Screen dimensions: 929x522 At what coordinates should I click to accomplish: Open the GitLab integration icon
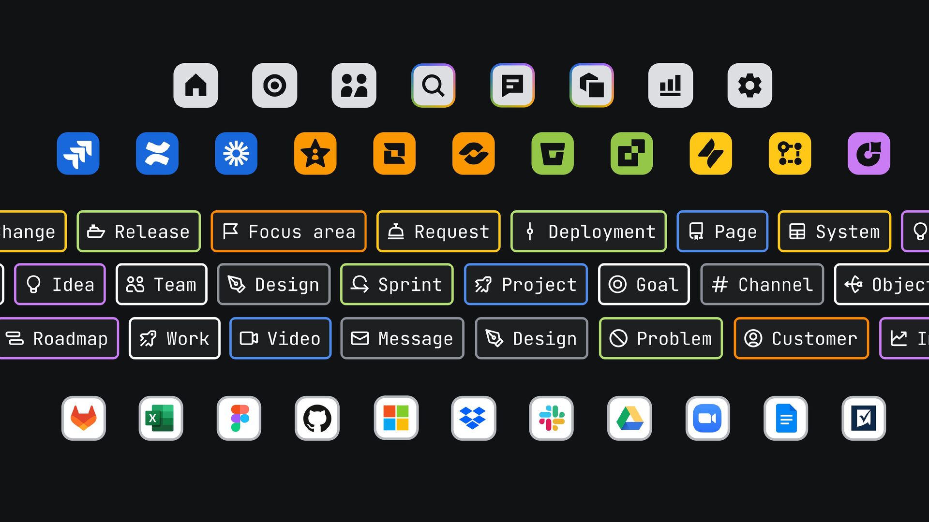point(84,419)
